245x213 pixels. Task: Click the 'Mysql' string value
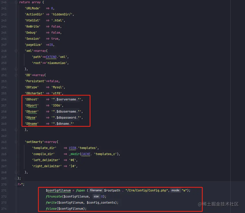(57, 87)
